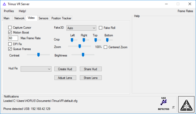The width and height of the screenshot is (196, 114).
Task: Click the 100% zoom value
Action: pyautogui.click(x=98, y=47)
